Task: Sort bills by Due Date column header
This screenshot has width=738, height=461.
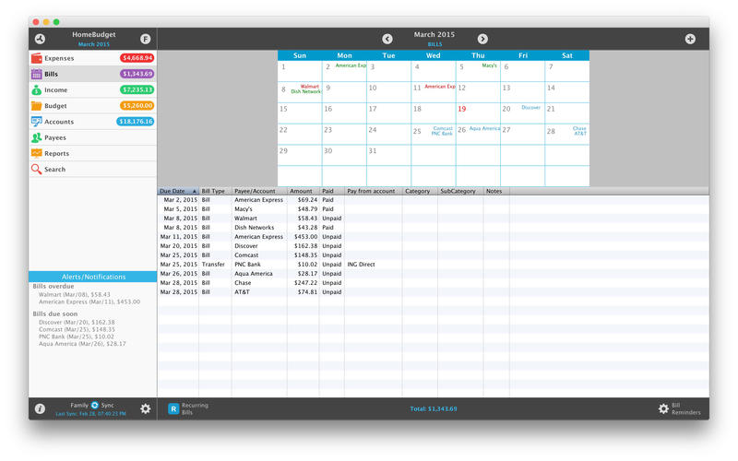Action: 177,192
